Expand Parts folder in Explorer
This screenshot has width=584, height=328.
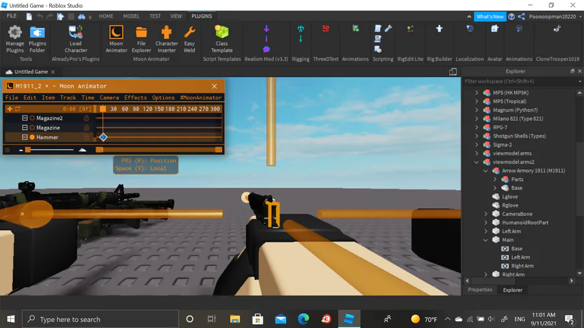494,180
